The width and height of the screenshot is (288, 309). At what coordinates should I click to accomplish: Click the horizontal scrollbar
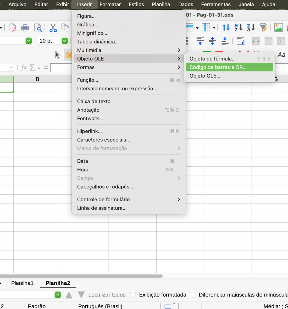coord(81,276)
